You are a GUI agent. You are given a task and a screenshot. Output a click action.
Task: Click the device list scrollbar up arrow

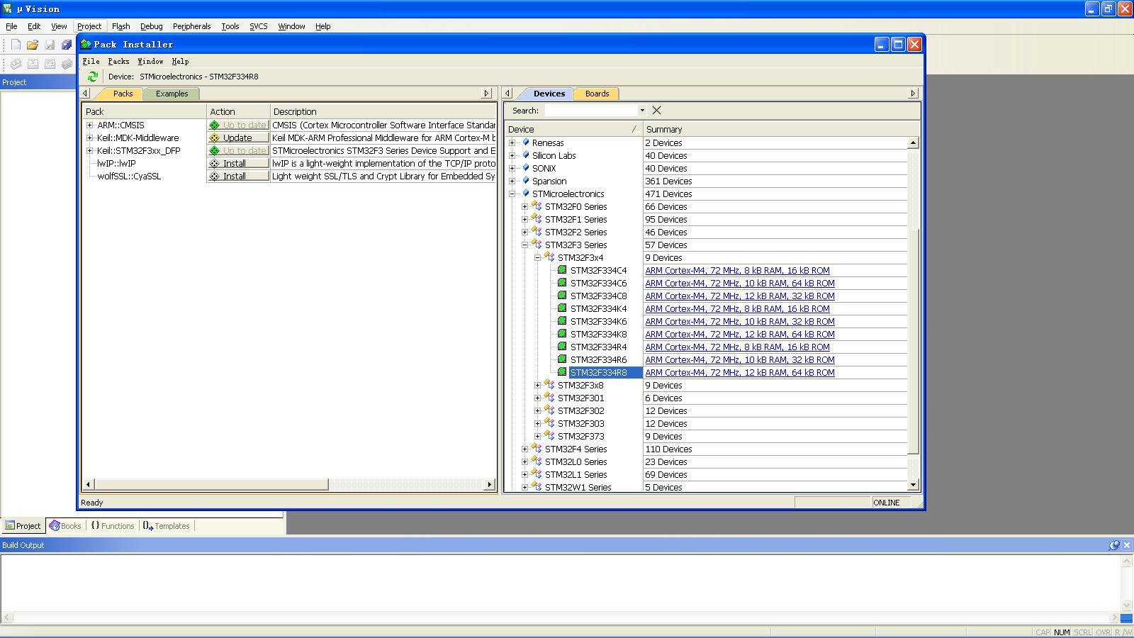coord(913,143)
